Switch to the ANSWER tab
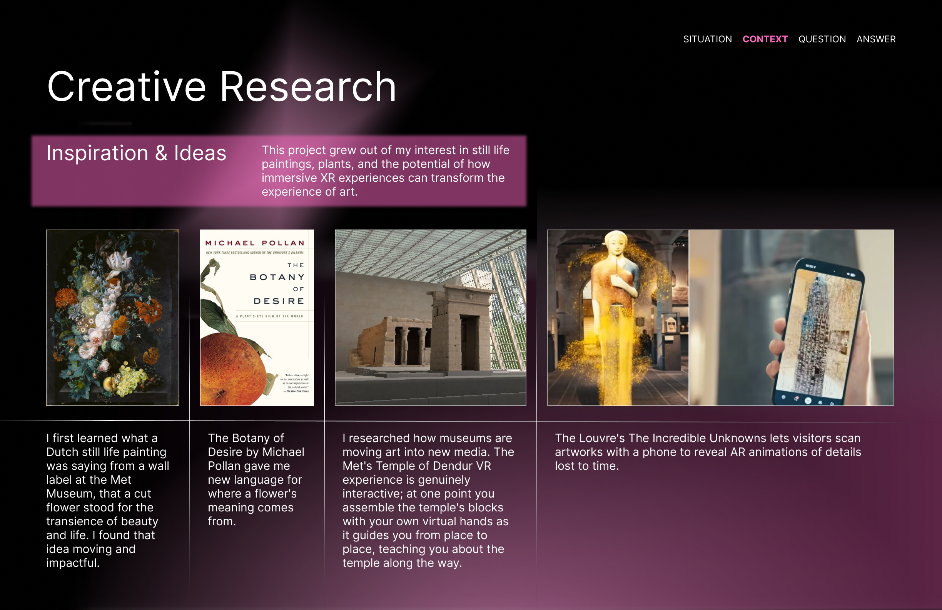This screenshot has width=942, height=610. pos(876,39)
